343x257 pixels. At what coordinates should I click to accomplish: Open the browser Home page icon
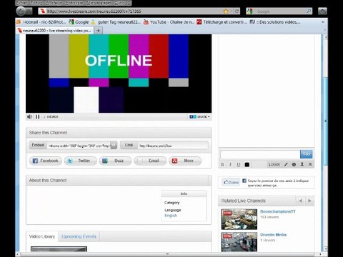pos(322,11)
